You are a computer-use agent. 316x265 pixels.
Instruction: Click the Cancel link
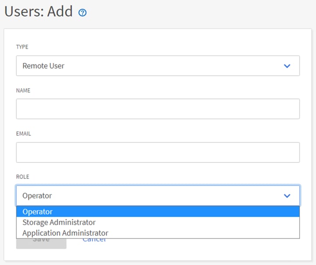[94, 240]
